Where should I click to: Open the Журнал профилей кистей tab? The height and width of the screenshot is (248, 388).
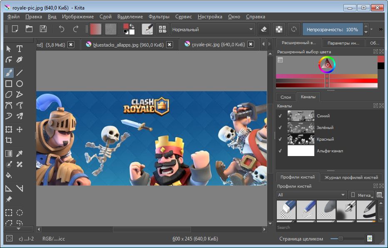pyautogui.click(x=351, y=177)
